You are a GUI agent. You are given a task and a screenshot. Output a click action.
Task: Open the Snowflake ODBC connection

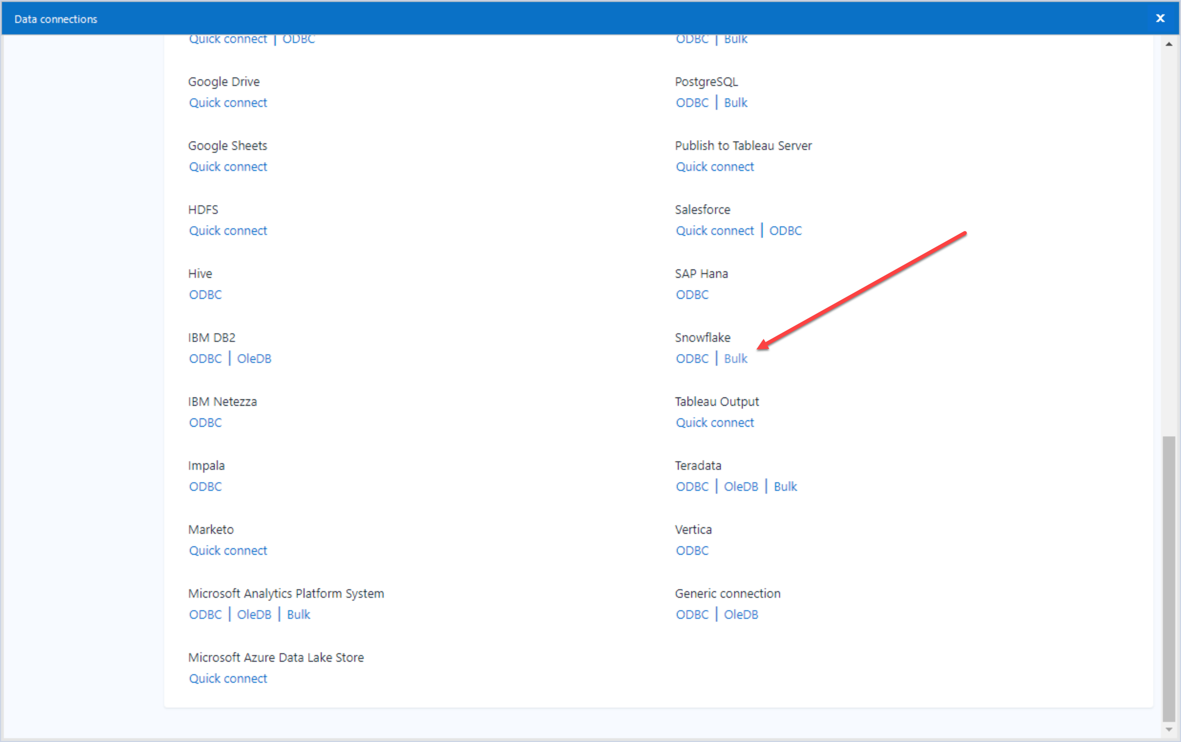click(x=691, y=359)
